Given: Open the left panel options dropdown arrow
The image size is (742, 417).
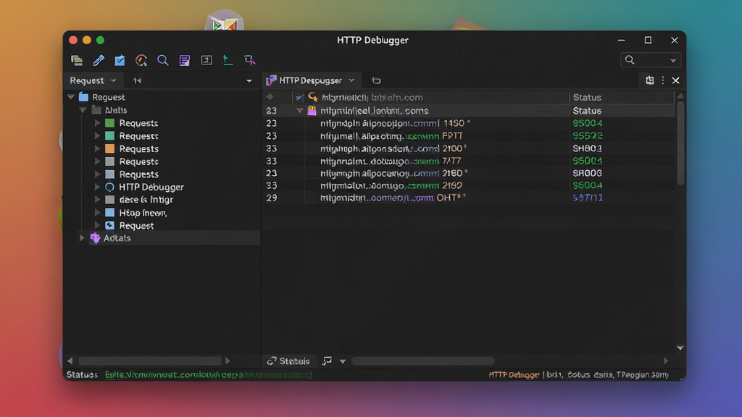Looking at the screenshot, I should [x=249, y=81].
